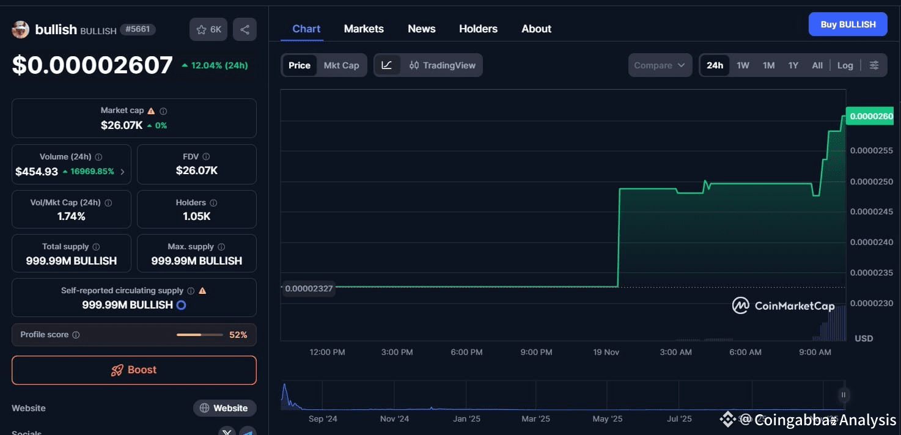Click the Profile score progress bar
This screenshot has width=901, height=435.
199,335
